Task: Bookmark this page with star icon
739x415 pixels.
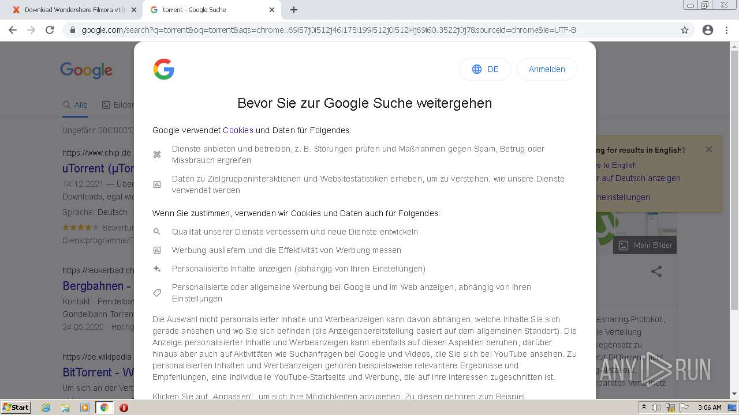Action: coord(685,30)
